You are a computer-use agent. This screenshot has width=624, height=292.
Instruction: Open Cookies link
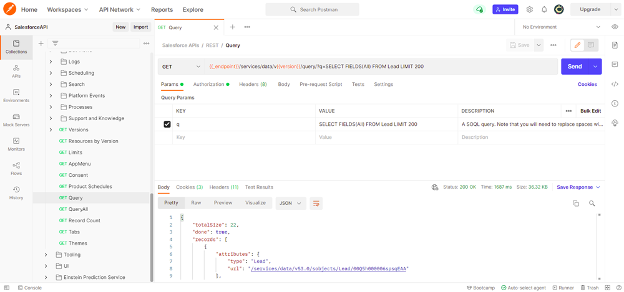587,84
